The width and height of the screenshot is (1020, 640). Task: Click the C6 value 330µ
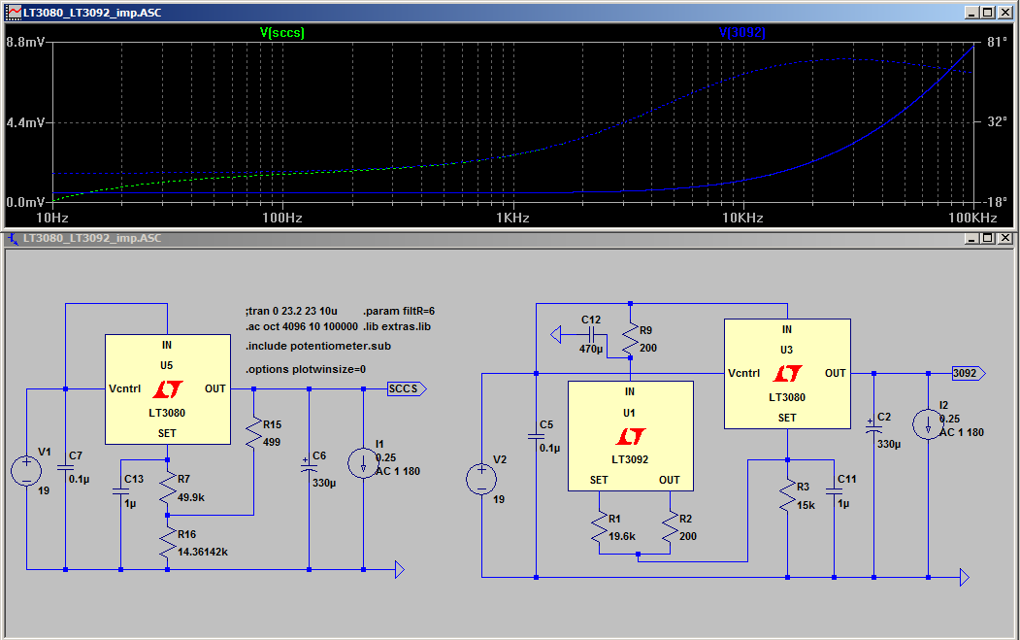click(x=324, y=483)
